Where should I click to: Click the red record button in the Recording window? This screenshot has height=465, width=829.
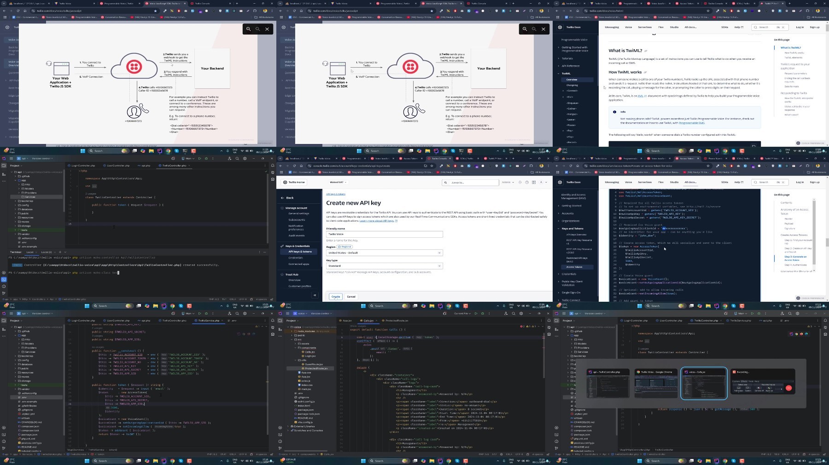[788, 388]
